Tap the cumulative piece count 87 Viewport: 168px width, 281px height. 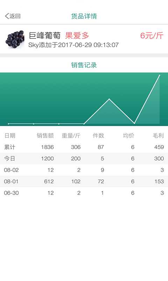point(101,147)
